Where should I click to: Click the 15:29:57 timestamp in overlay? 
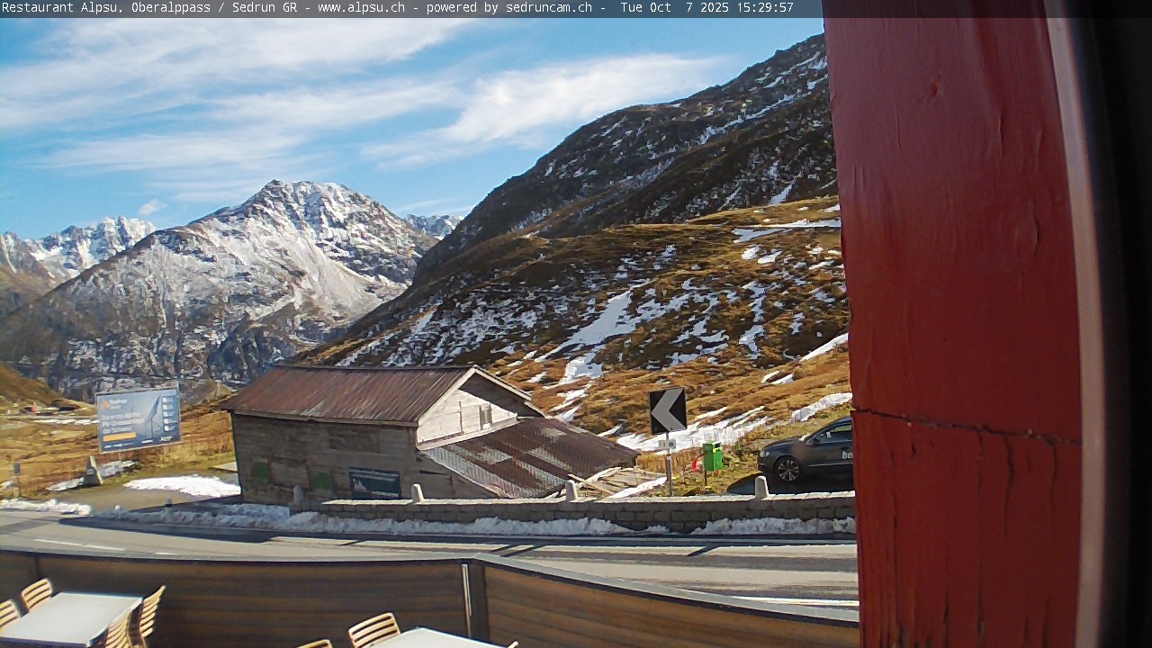coord(763,8)
